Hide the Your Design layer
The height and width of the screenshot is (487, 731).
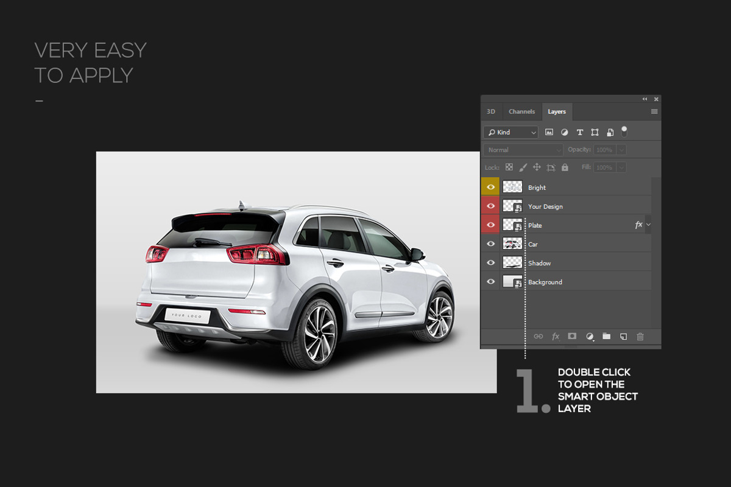tap(490, 206)
